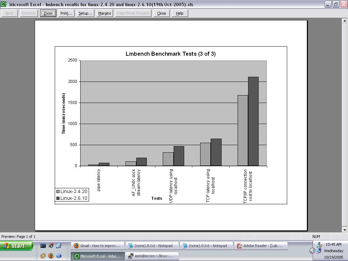348x261 pixels.
Task: Click the TCP/IP connection cost to localhost label
Action: tap(248, 186)
